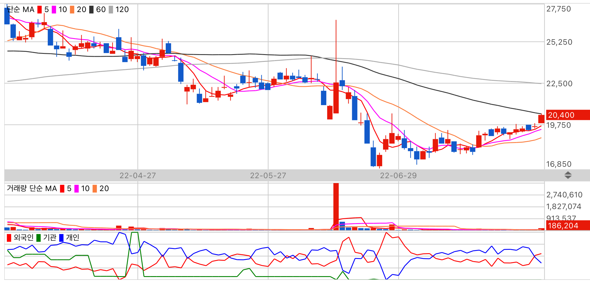Click the red volume MA 5 swatch

pyautogui.click(x=62, y=189)
